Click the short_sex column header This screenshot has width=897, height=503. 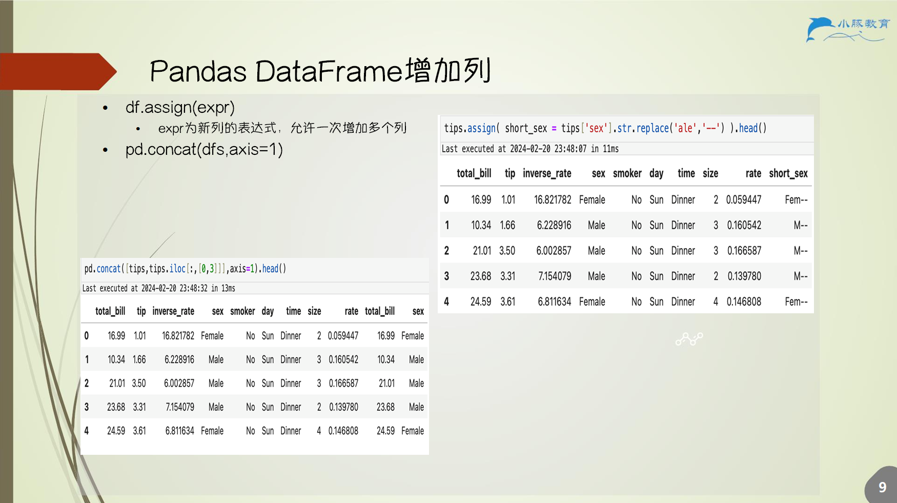(788, 173)
